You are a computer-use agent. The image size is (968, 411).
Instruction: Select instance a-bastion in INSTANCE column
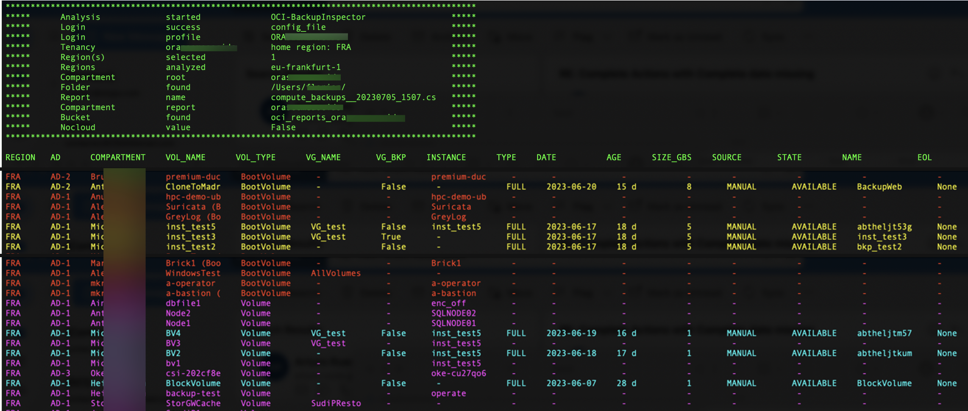click(453, 293)
